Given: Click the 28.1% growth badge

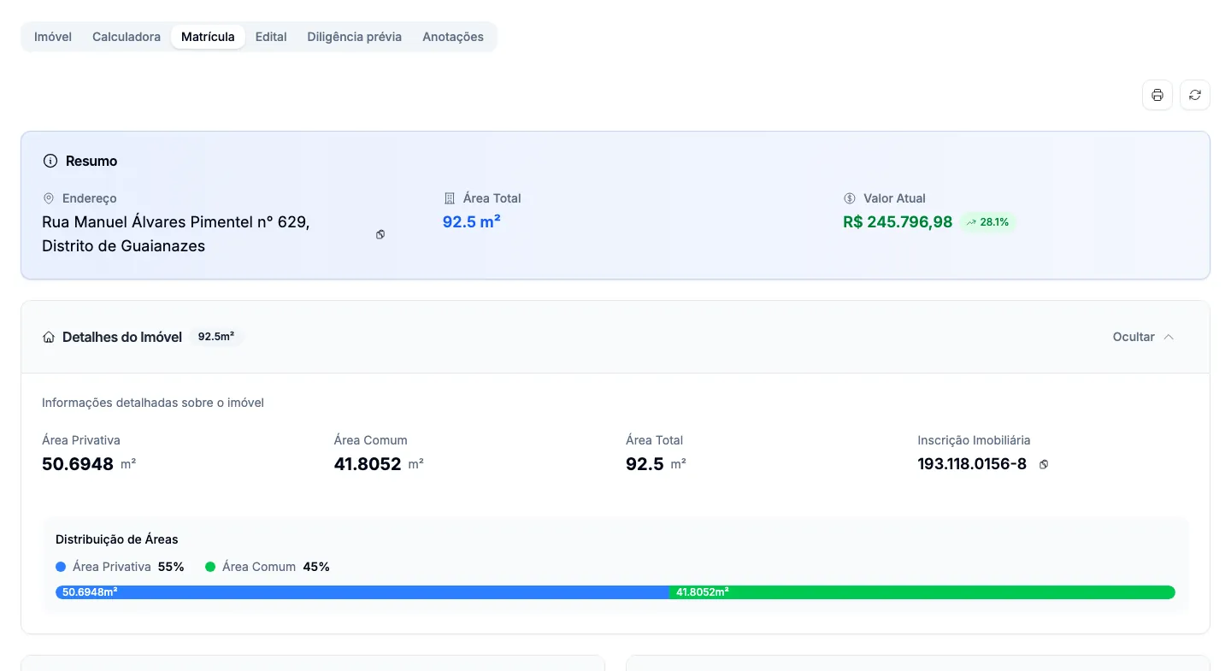Looking at the screenshot, I should [x=988, y=222].
